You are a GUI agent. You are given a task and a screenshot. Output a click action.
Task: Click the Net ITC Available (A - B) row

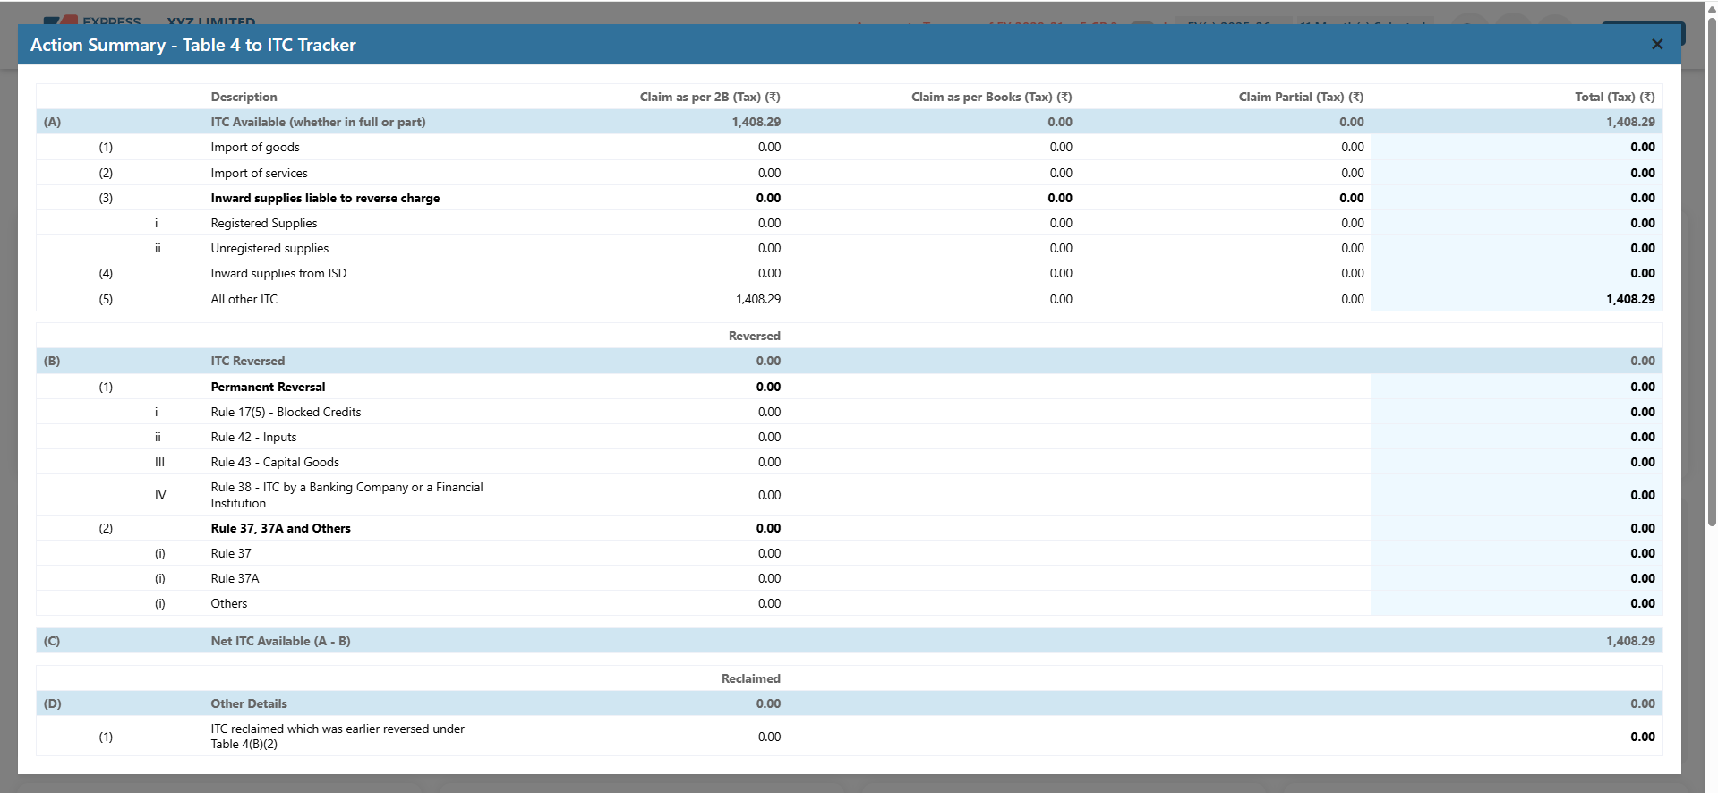280,641
